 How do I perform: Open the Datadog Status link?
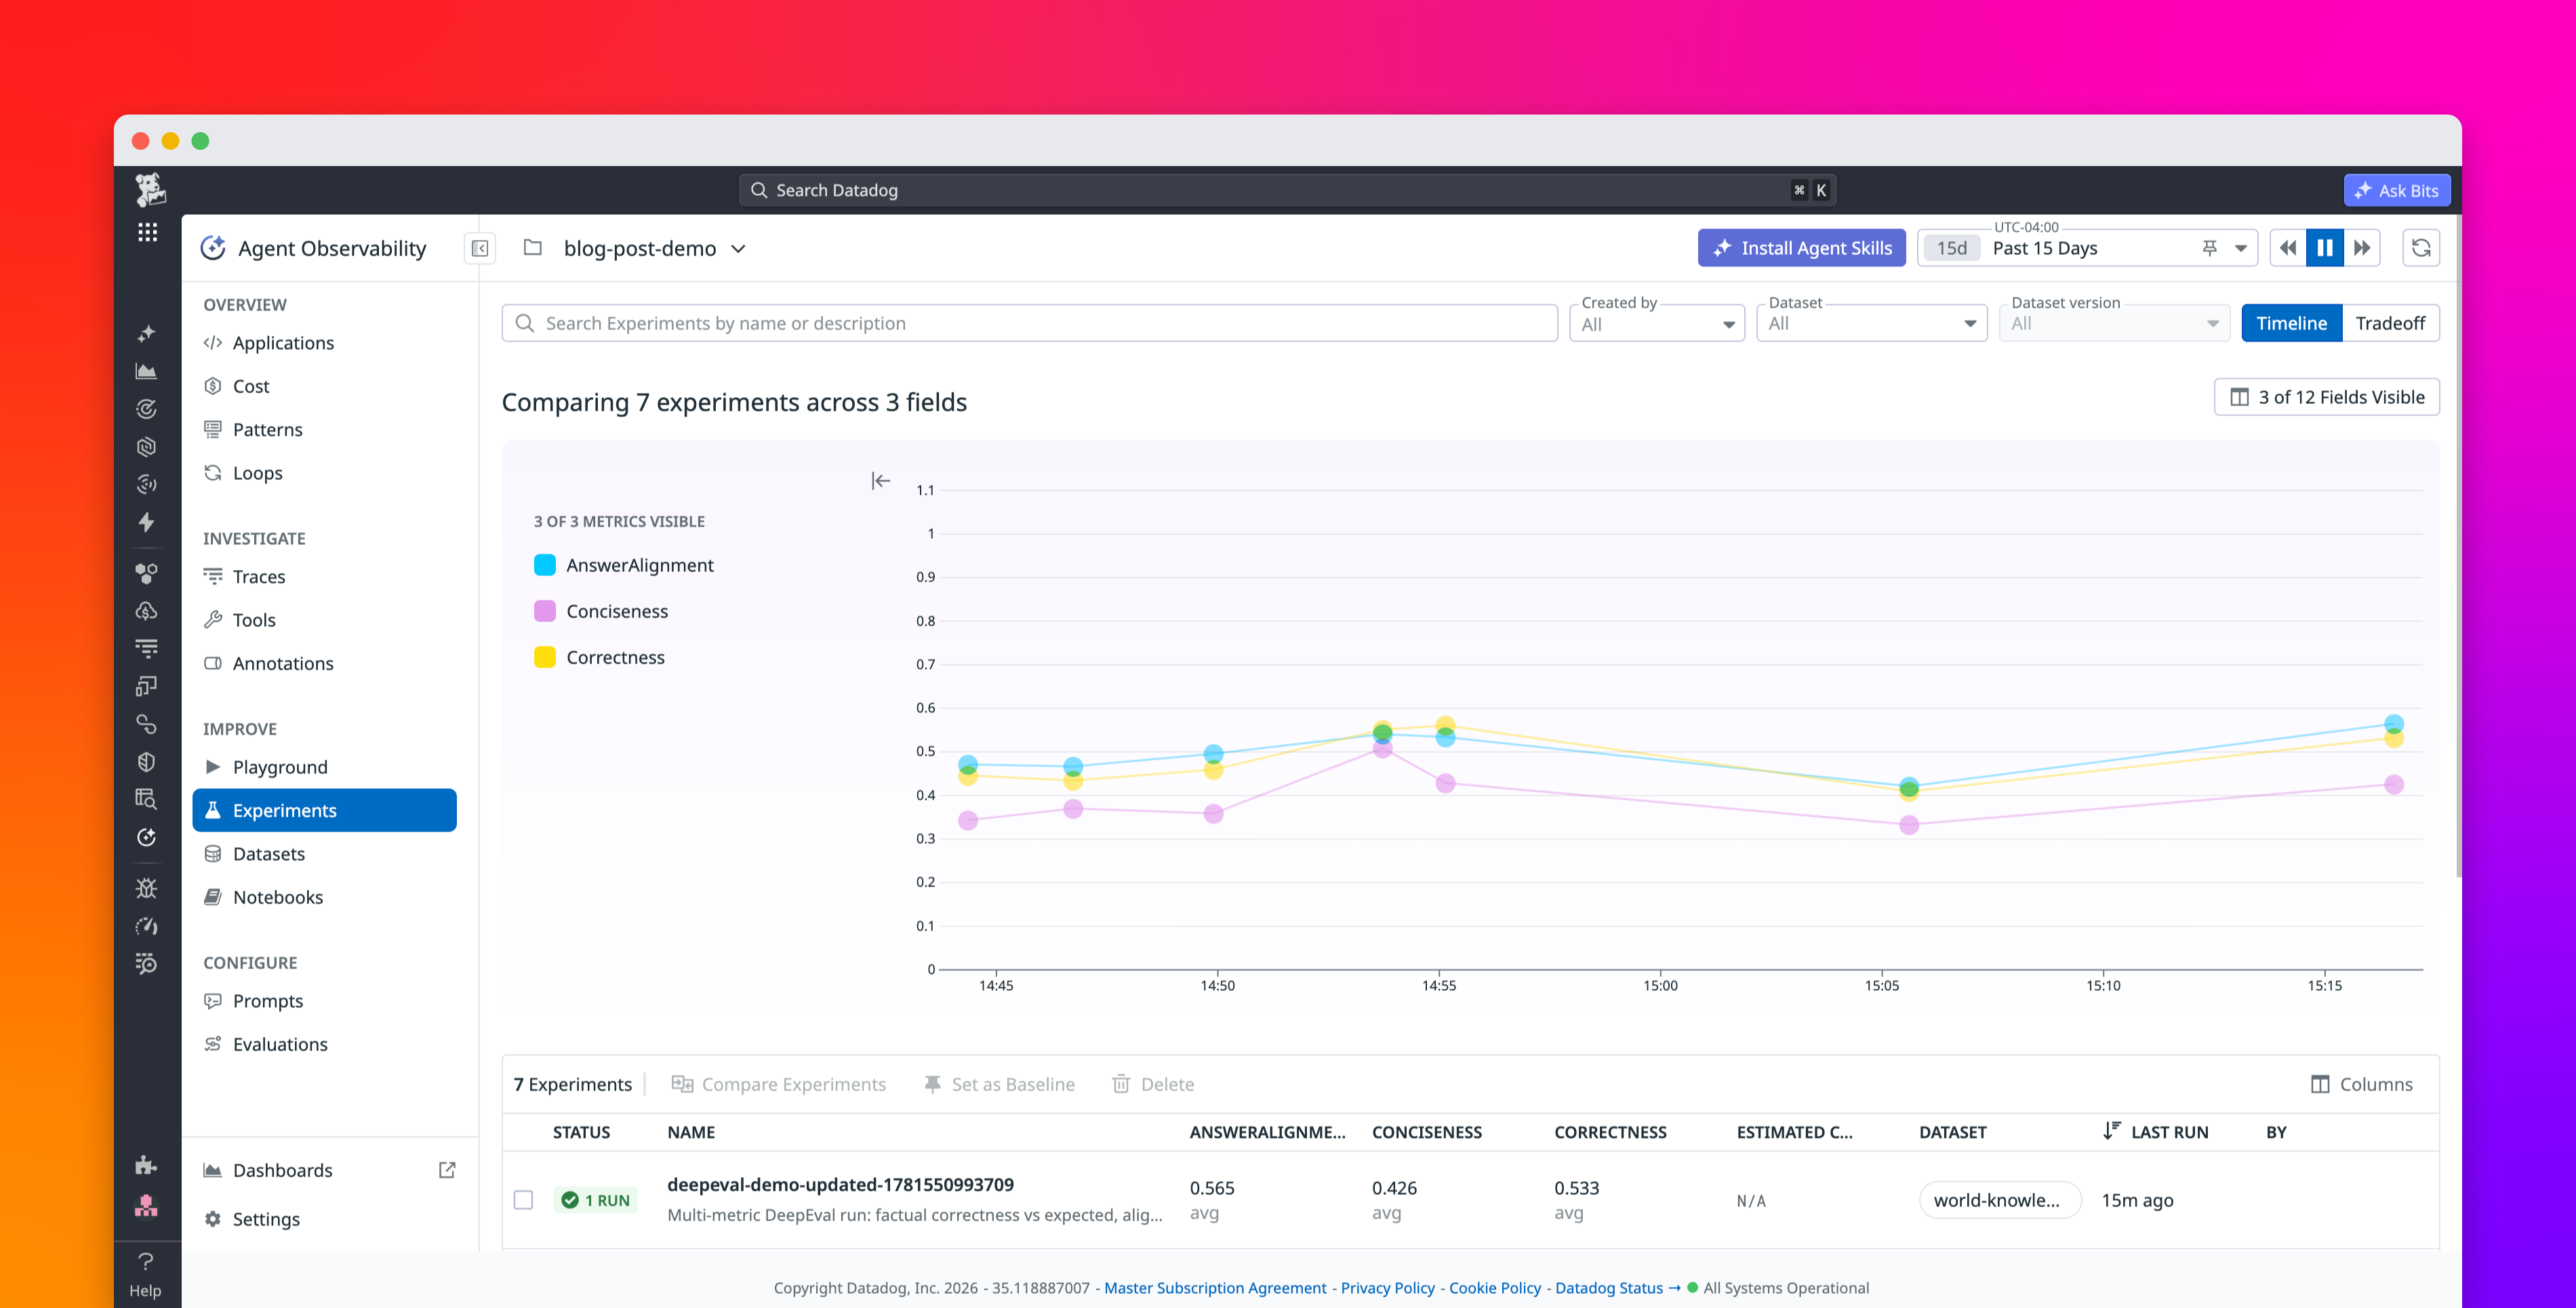(x=1618, y=1288)
